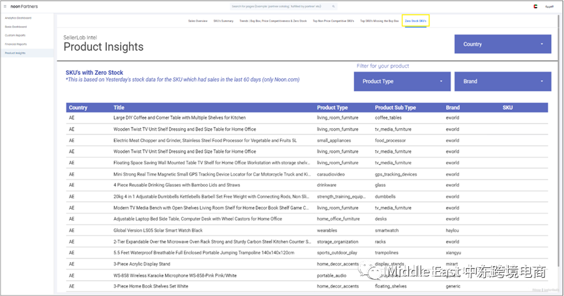Click the search magnifier icon
Image resolution: width=564 pixels, height=296 pixels.
(x=333, y=7)
